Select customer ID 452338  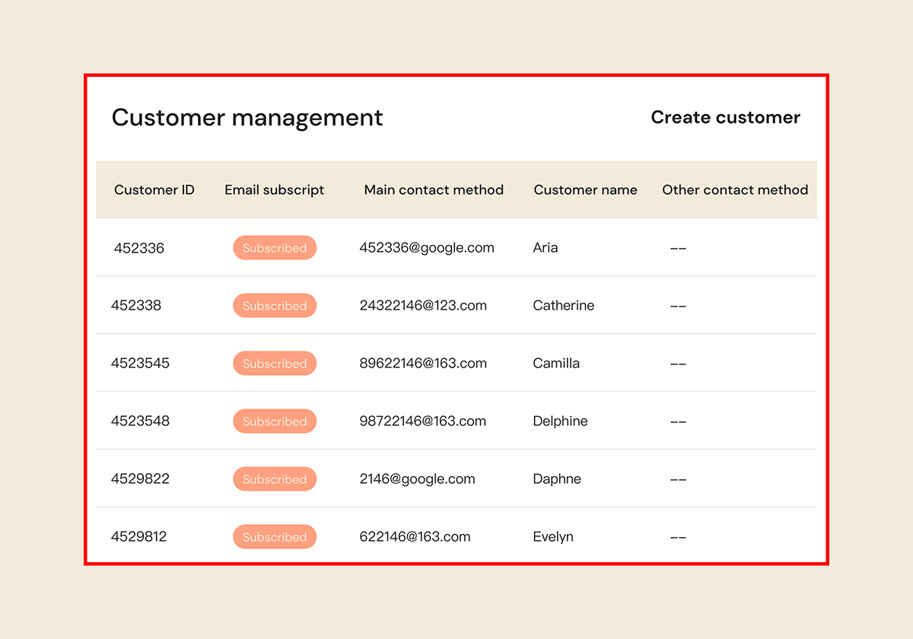pos(136,306)
